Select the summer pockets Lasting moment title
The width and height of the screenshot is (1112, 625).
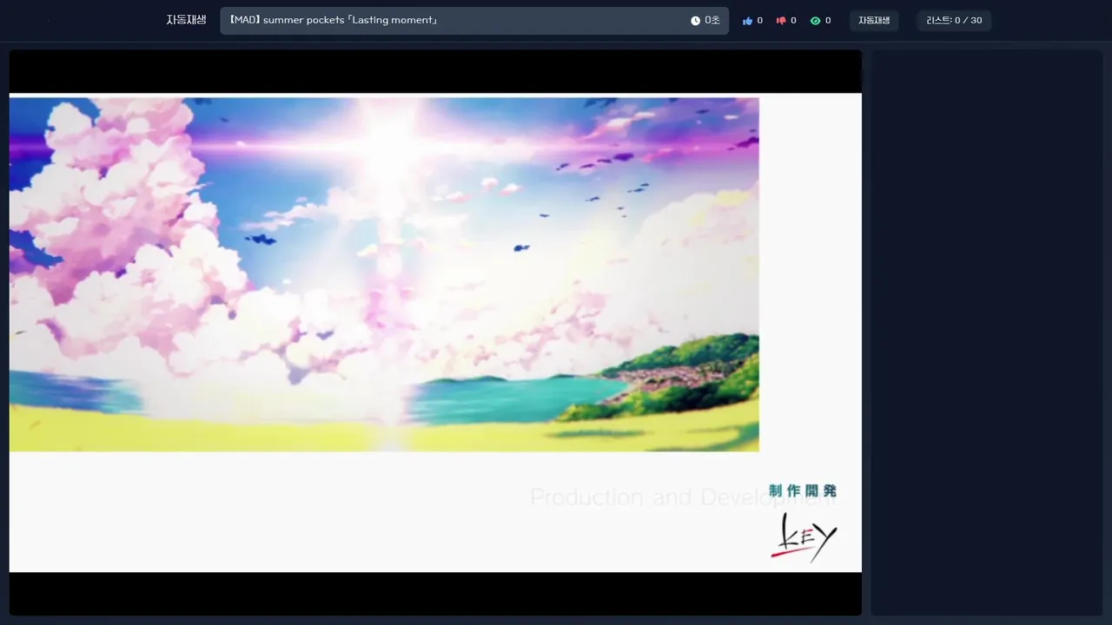click(333, 20)
